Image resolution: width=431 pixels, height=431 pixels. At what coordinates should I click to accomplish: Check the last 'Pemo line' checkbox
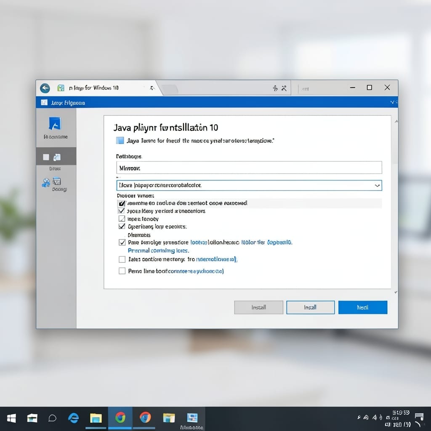click(122, 271)
